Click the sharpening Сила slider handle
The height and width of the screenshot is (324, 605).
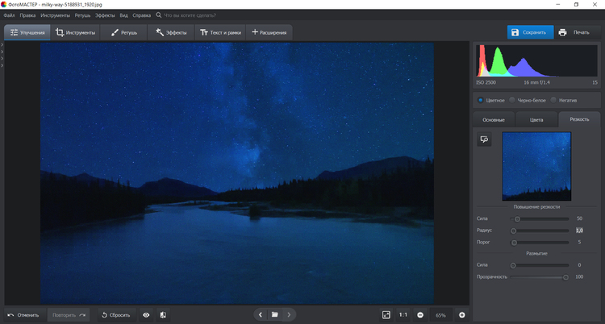pos(517,218)
